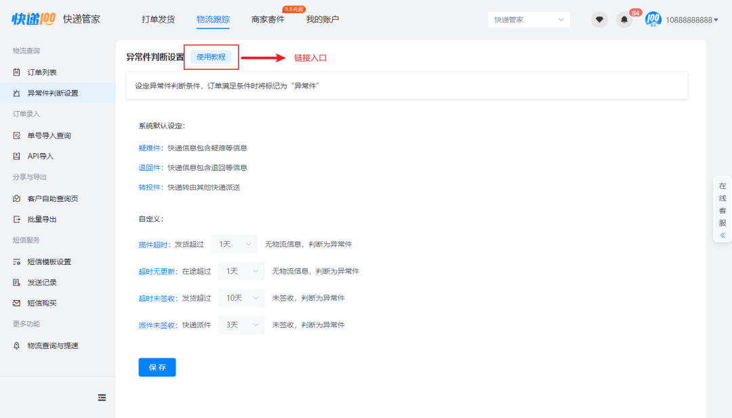Screen dimensions: 732x418
Task: Click the 转投件 label
Action: pos(150,187)
